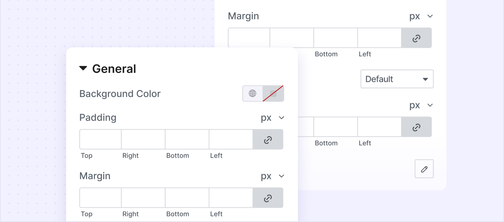Viewport: 504px width, 222px height.
Task: Click the pencil edit icon
Action: tap(424, 169)
